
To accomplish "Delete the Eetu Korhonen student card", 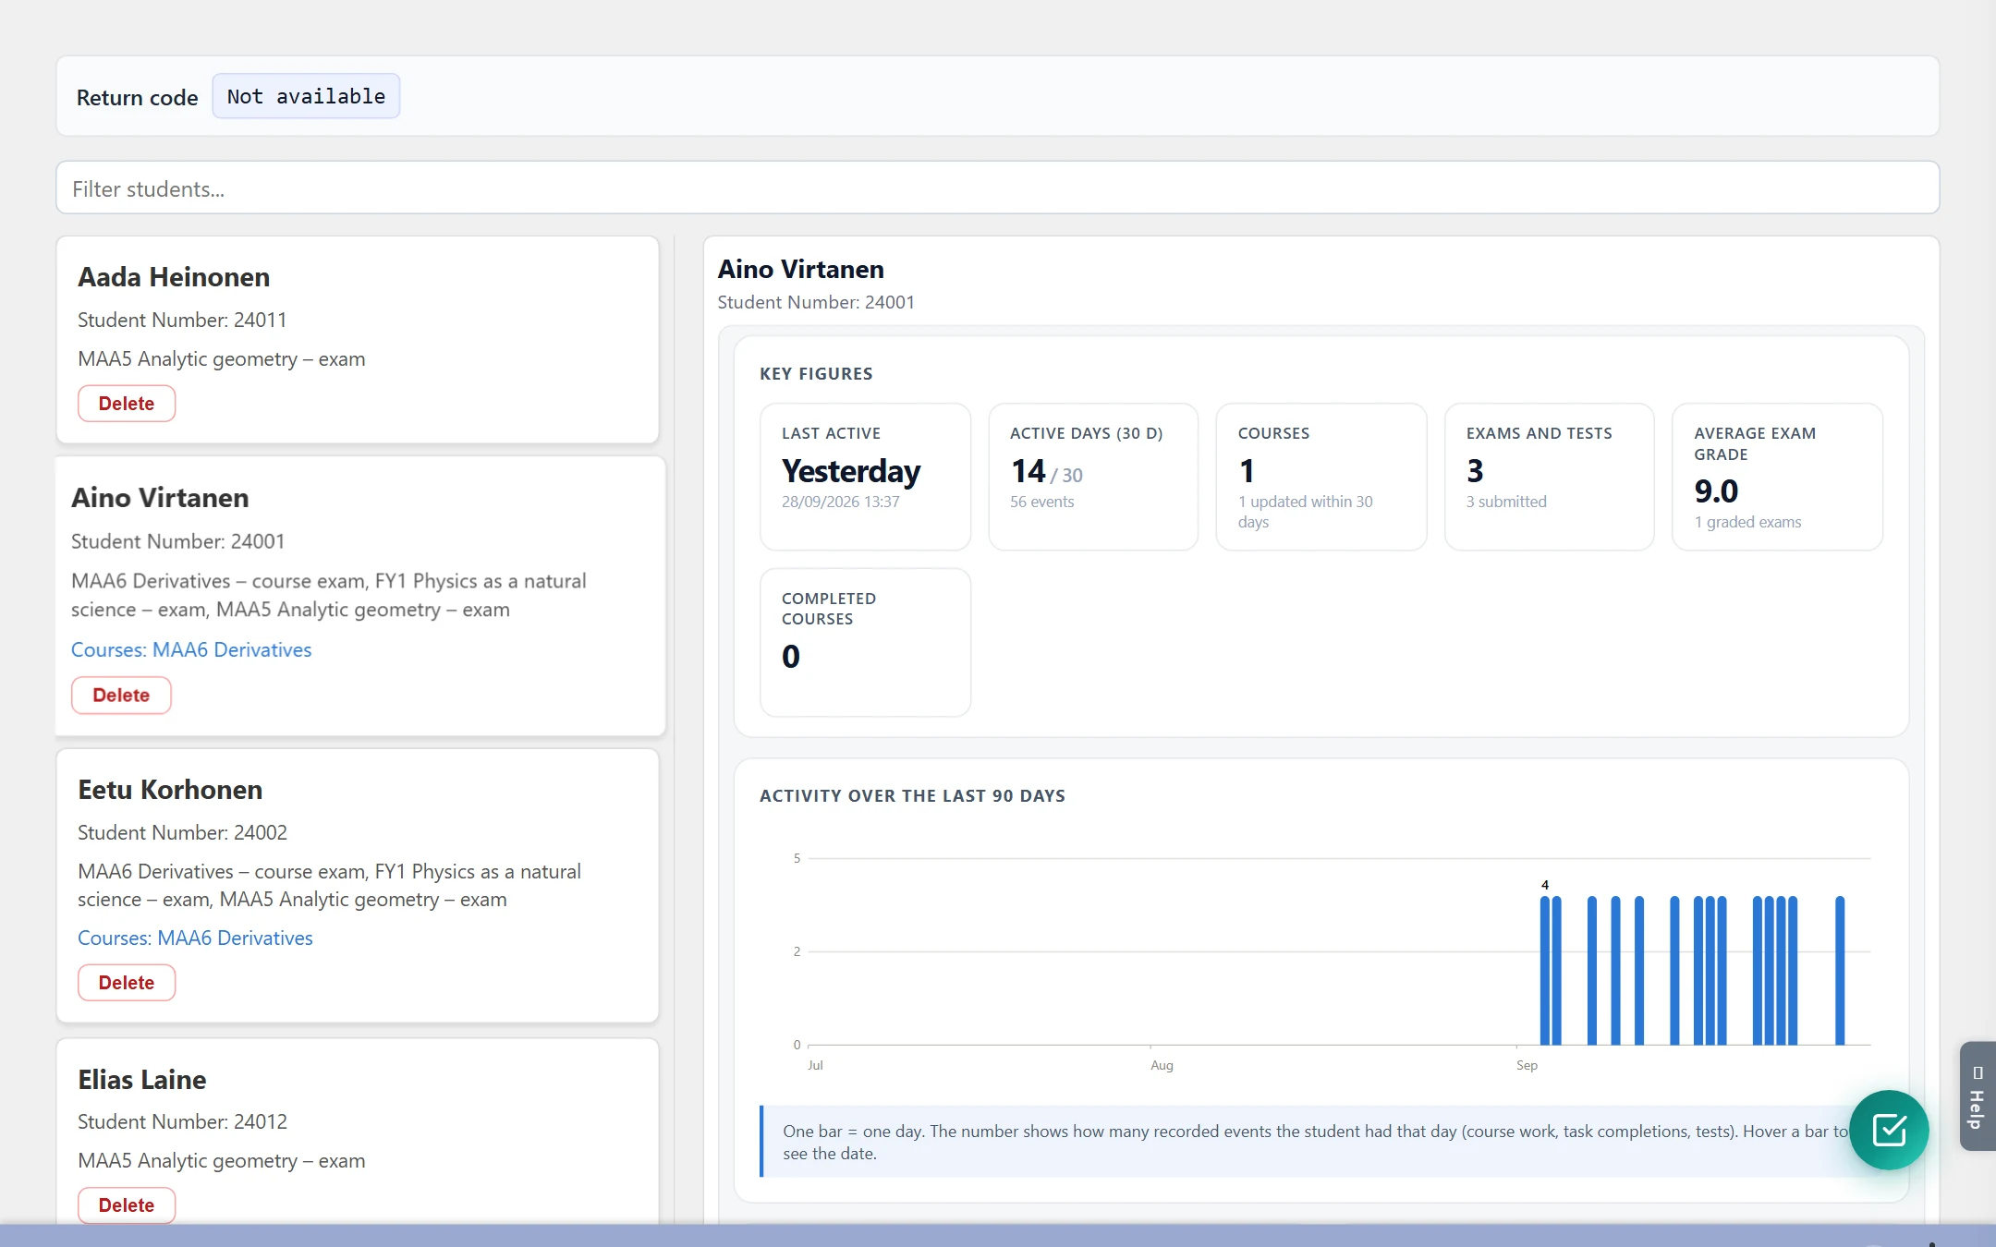I will (127, 983).
